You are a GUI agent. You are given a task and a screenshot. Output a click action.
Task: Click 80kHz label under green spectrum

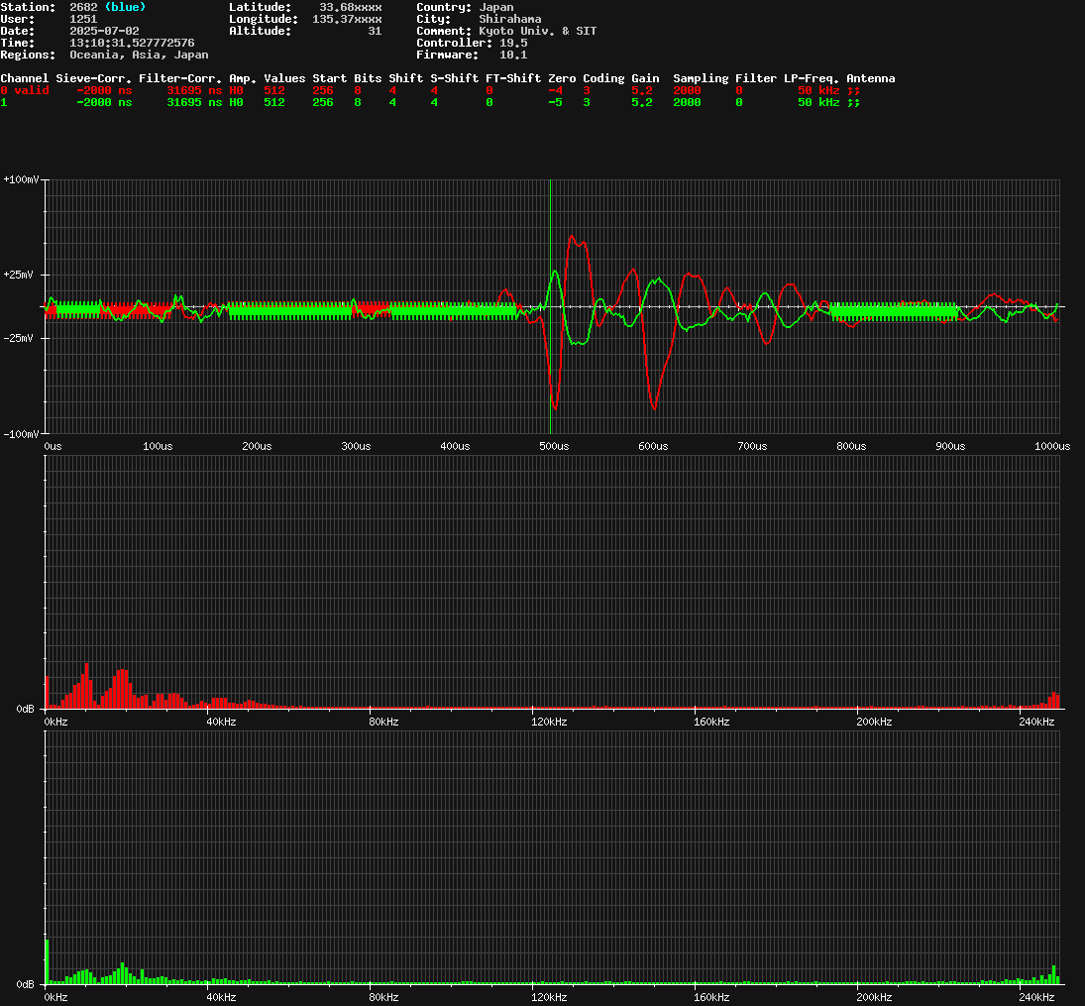click(383, 998)
